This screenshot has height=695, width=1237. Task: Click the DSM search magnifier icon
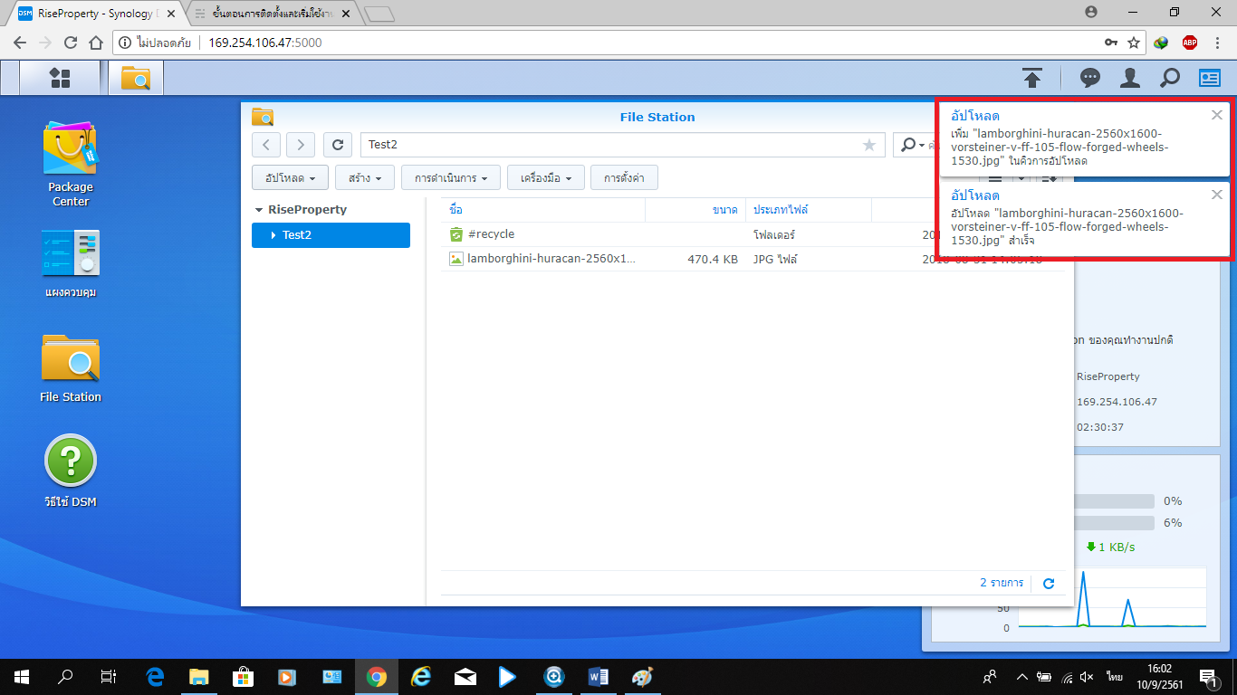[x=1170, y=78]
